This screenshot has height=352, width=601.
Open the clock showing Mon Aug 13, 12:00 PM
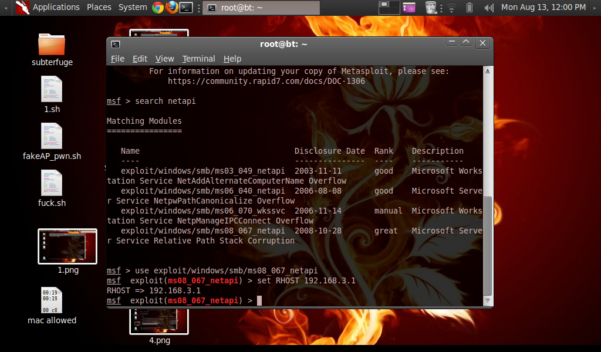point(543,7)
